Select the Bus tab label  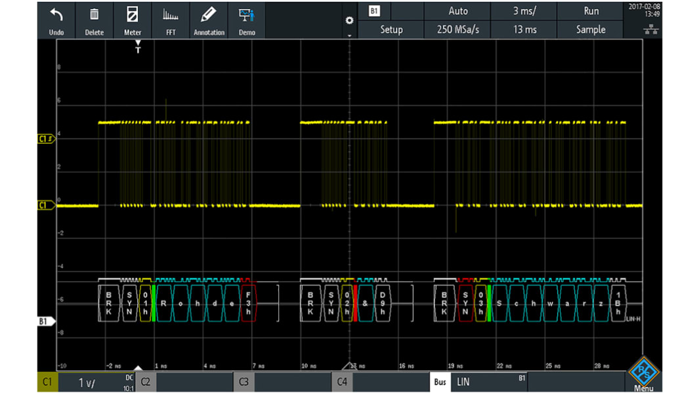point(440,382)
